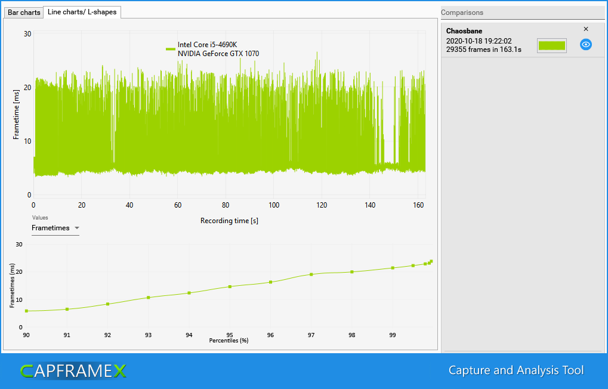This screenshot has width=608, height=389.
Task: Select the 90th percentile data point
Action: [x=26, y=311]
